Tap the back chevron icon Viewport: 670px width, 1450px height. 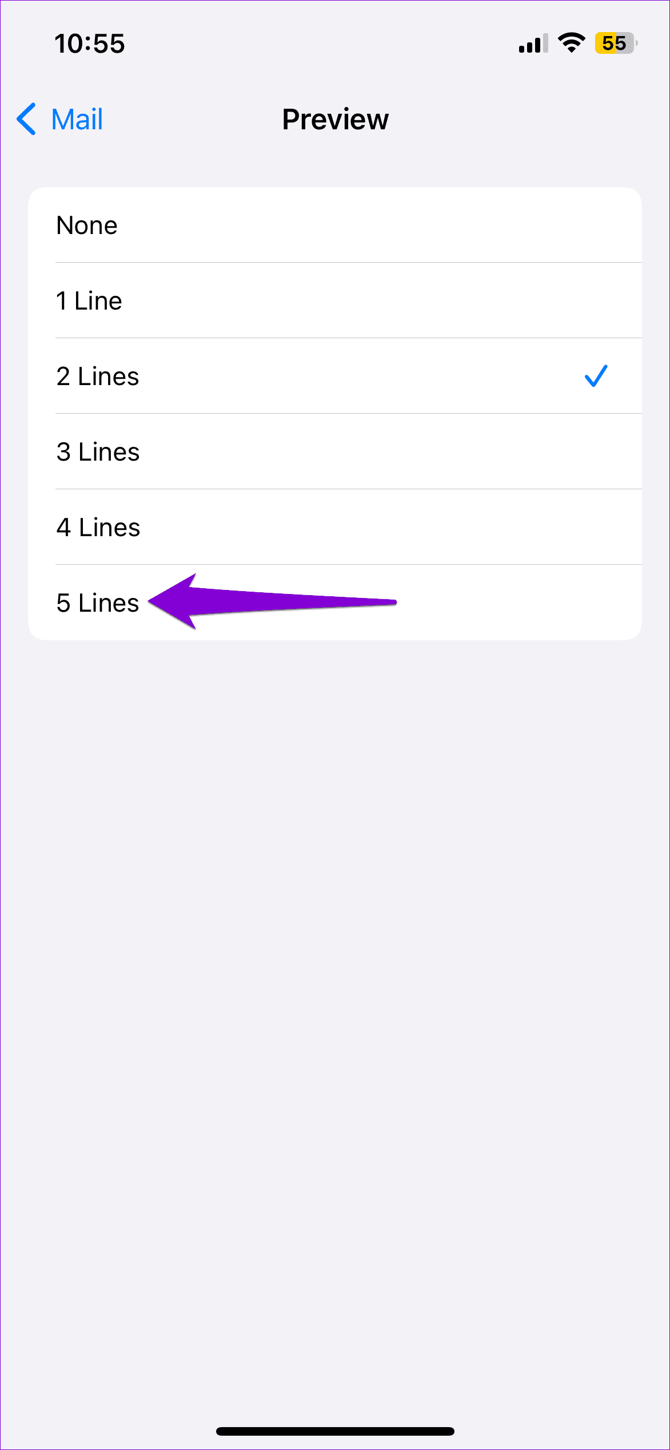26,119
